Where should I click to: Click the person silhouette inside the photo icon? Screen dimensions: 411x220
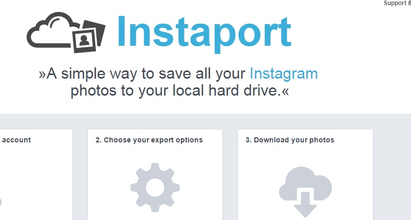click(x=84, y=41)
